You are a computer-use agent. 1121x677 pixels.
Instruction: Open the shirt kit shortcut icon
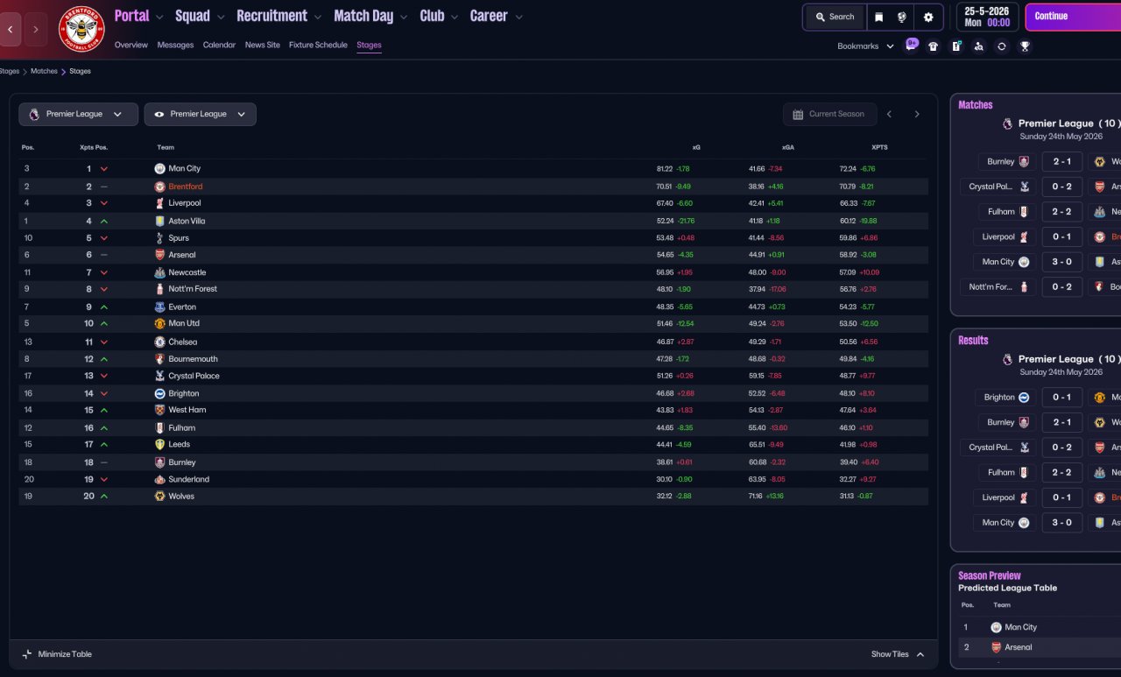(x=934, y=46)
